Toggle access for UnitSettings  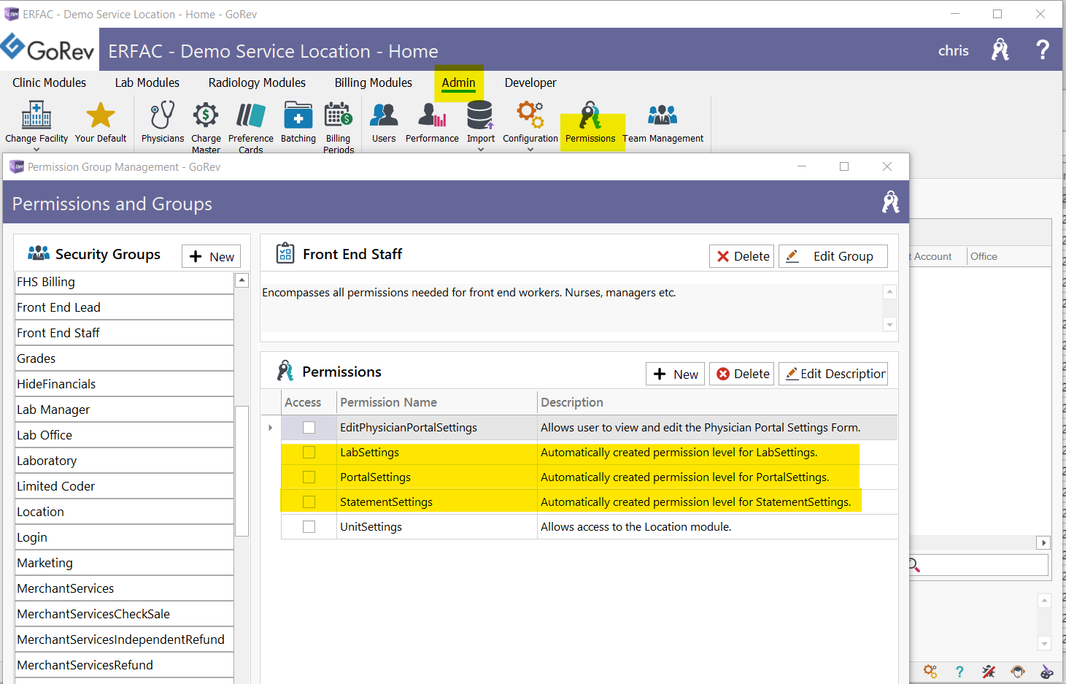point(309,526)
